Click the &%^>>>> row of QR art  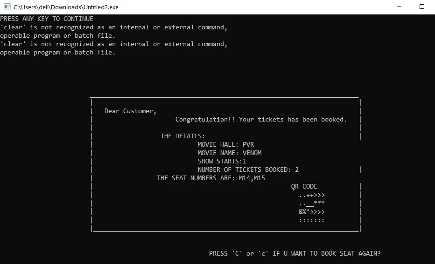tap(312, 212)
